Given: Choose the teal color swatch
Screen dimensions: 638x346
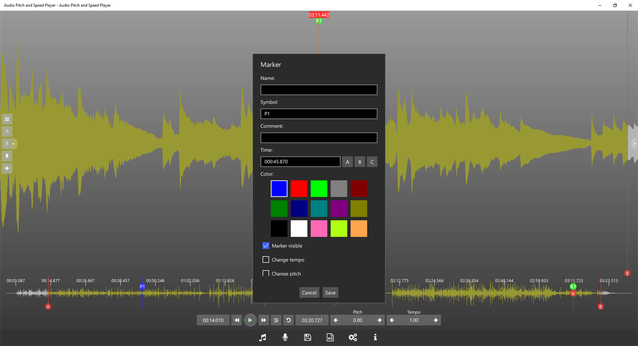Looking at the screenshot, I should click(x=319, y=208).
